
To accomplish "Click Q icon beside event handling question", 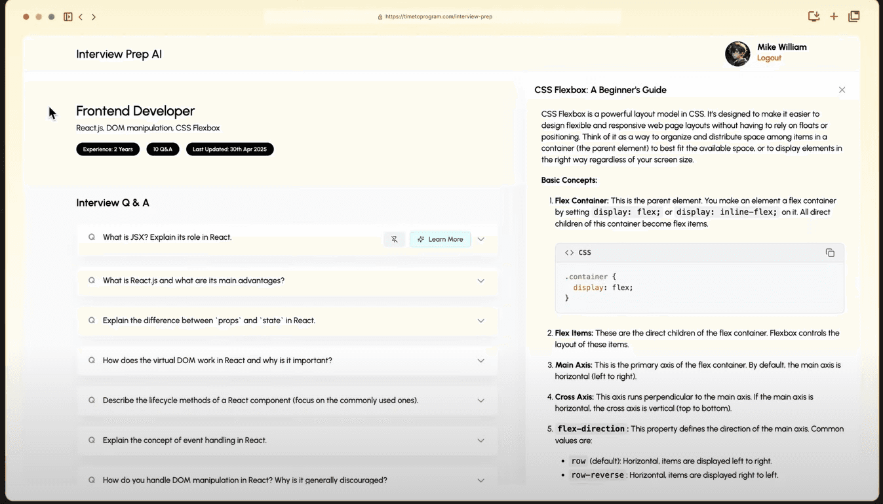I will pos(92,440).
